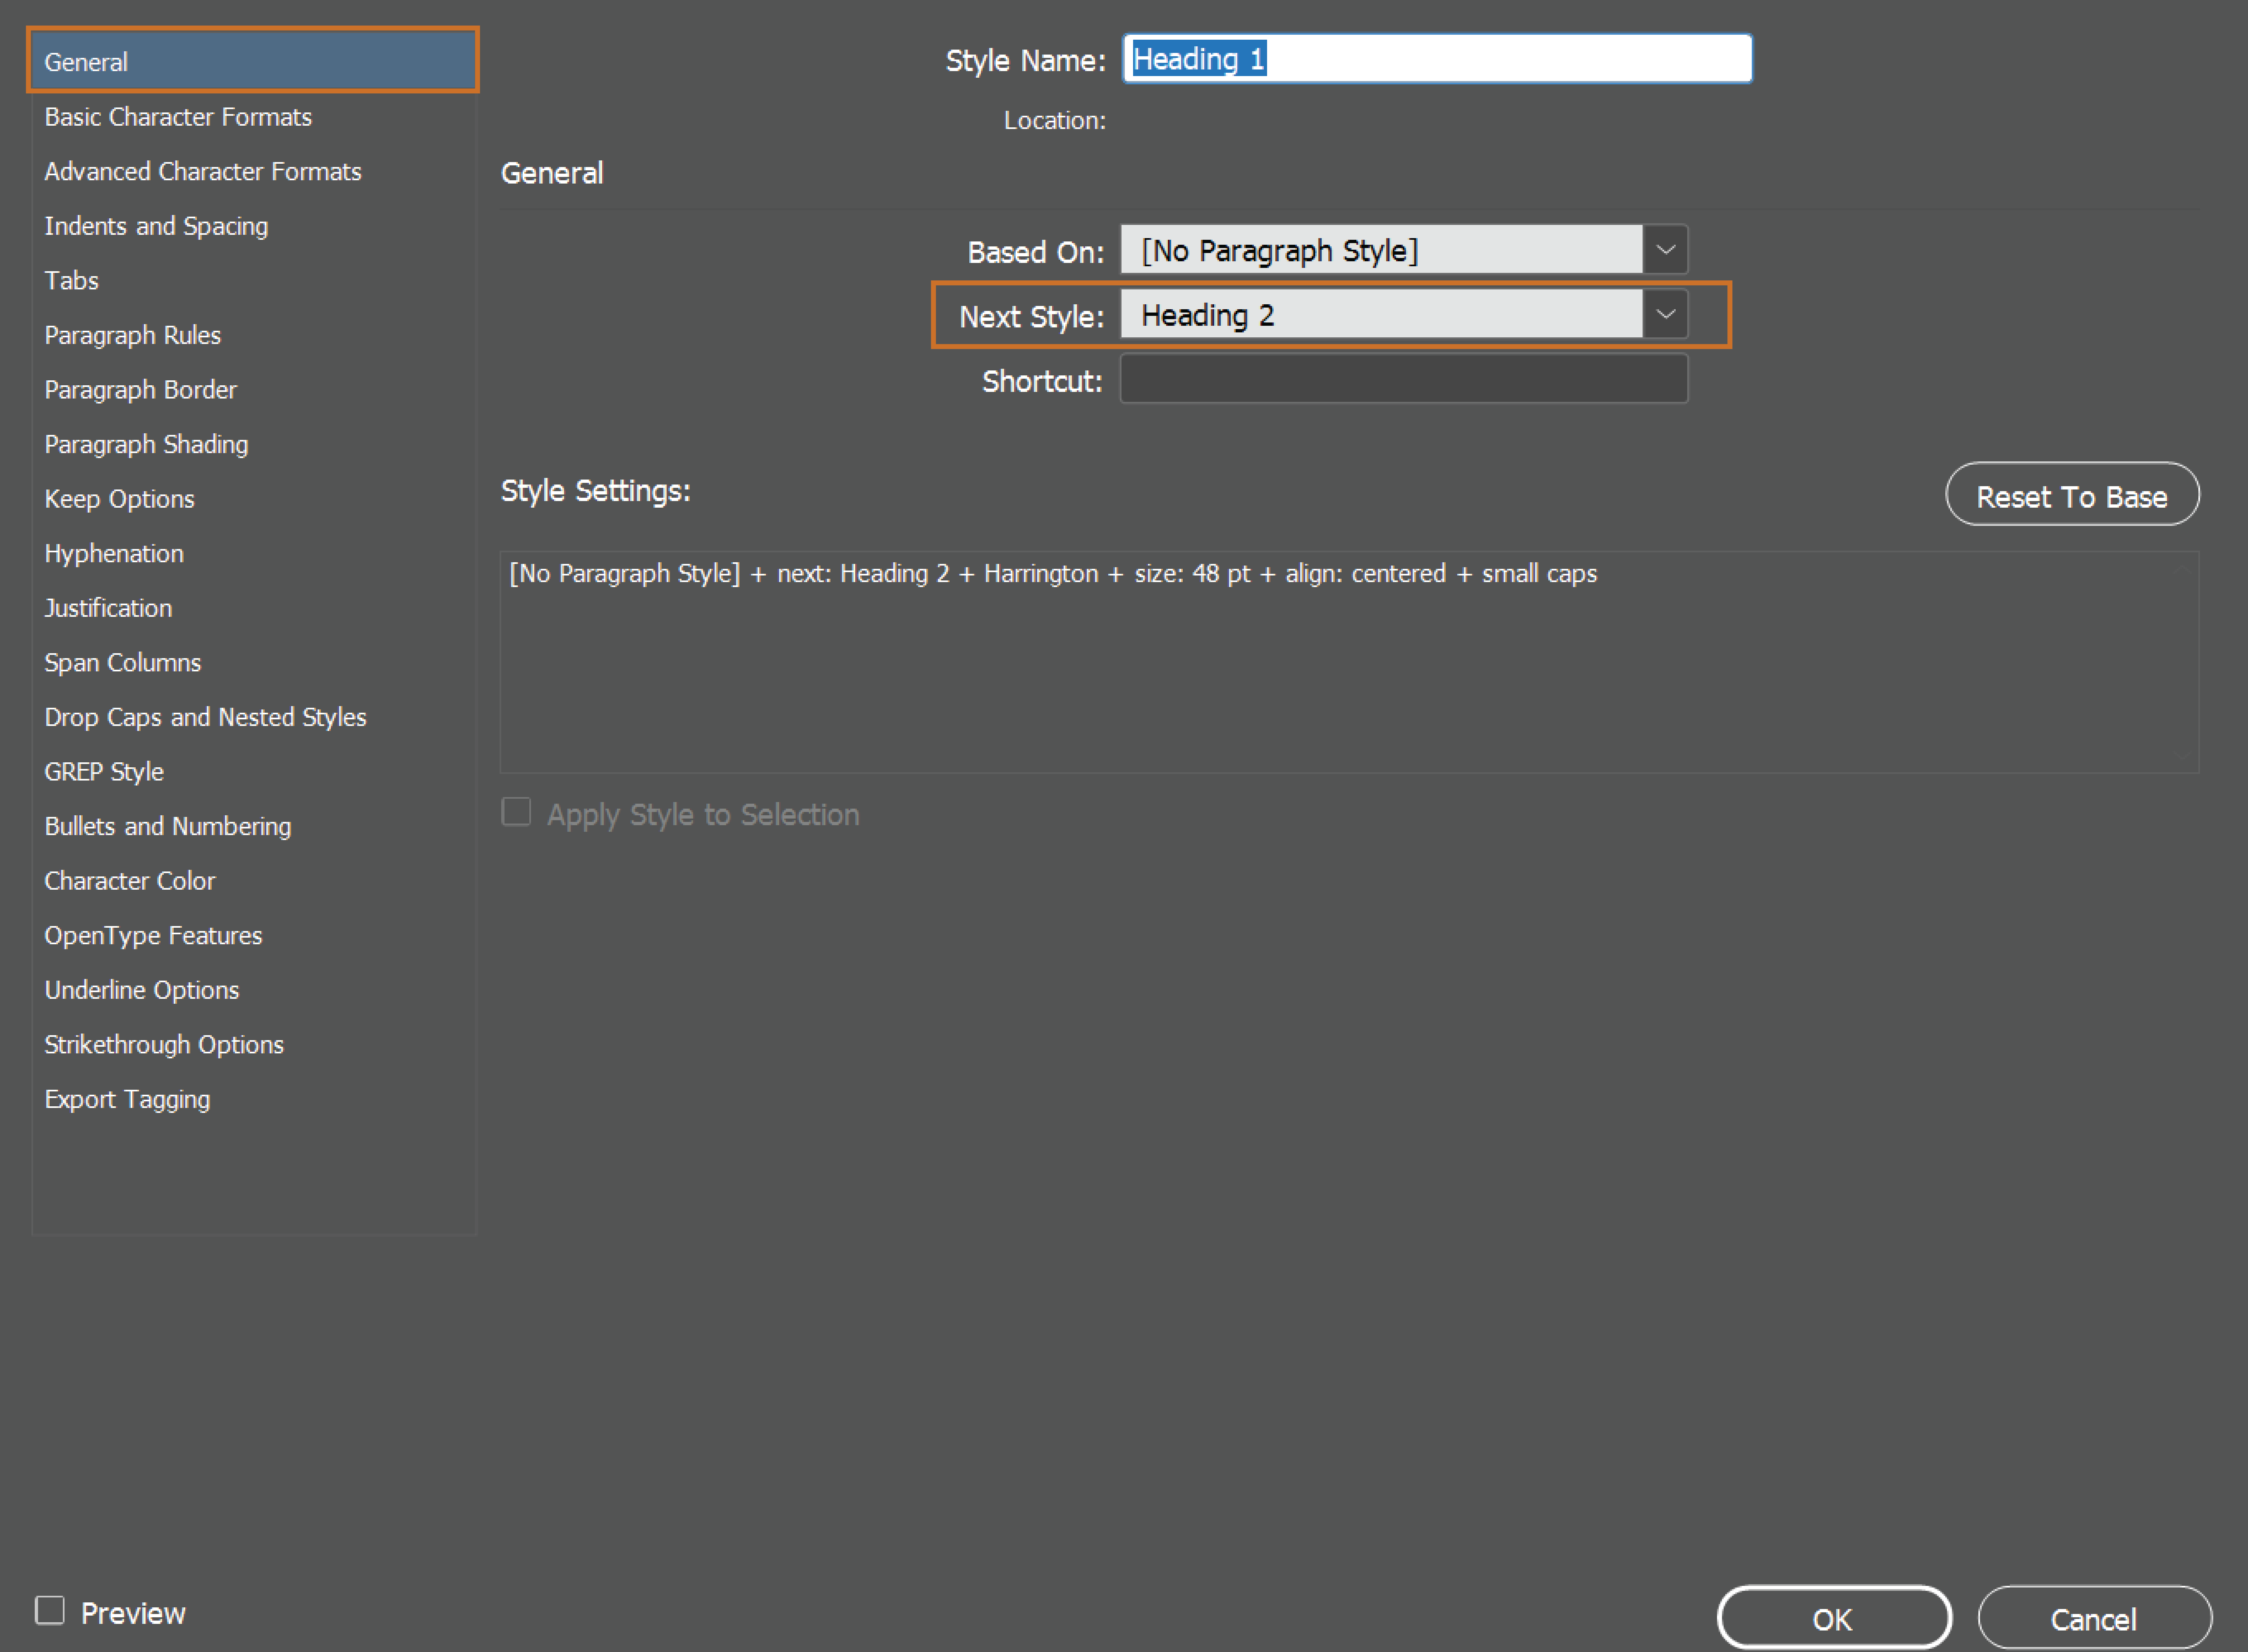Click the Next Style field showing Heading 2
2248x1652 pixels.
pyautogui.click(x=1381, y=315)
